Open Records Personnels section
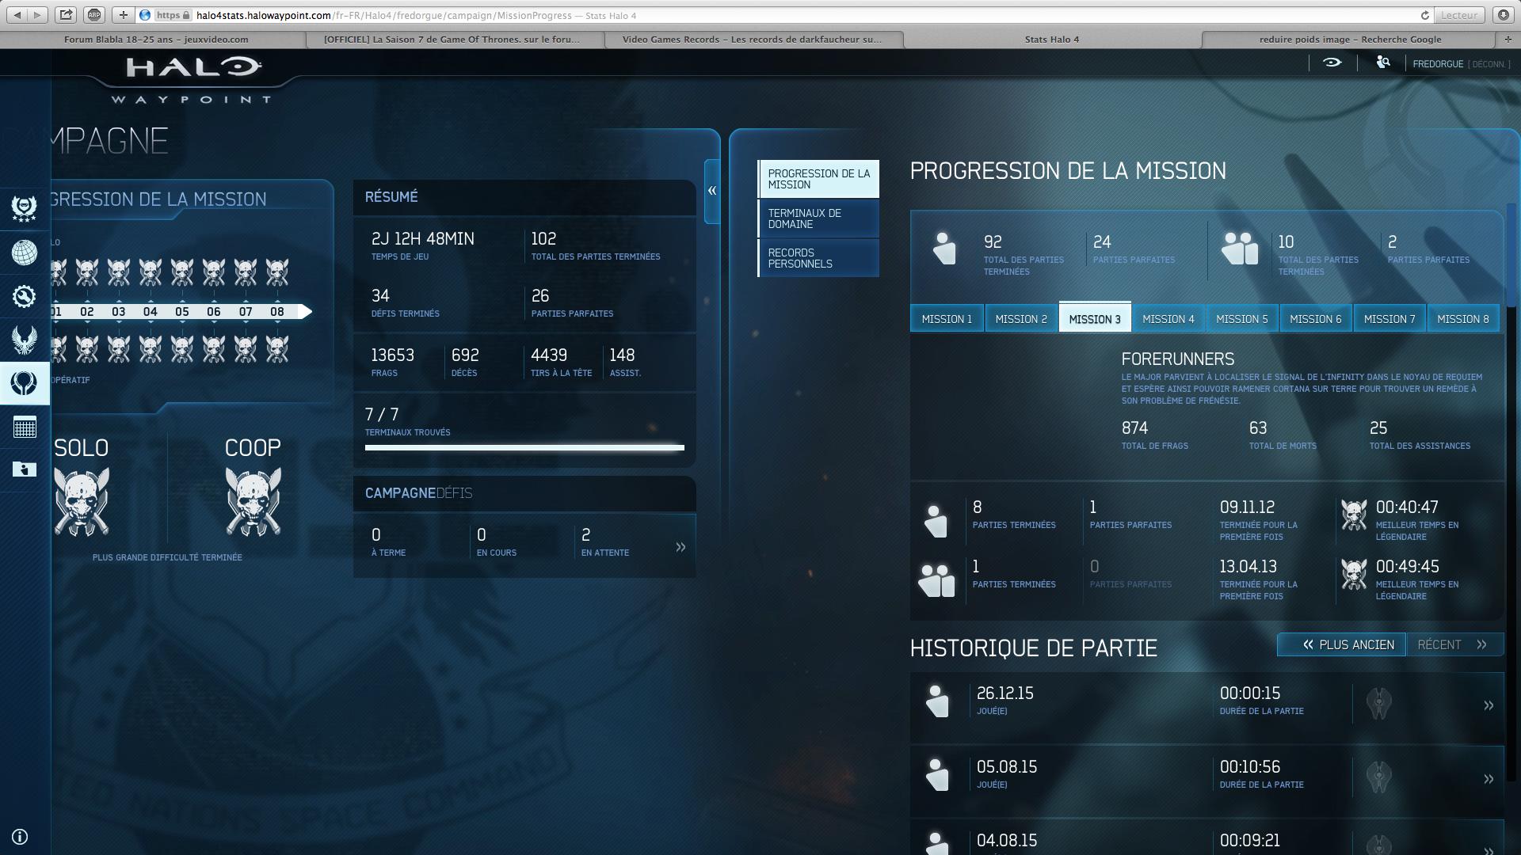 tap(818, 258)
